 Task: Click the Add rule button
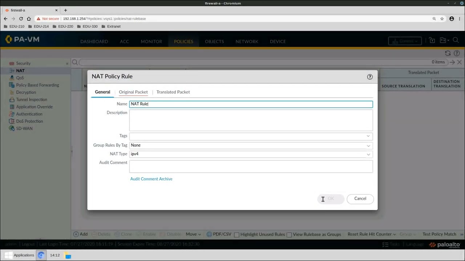81,235
